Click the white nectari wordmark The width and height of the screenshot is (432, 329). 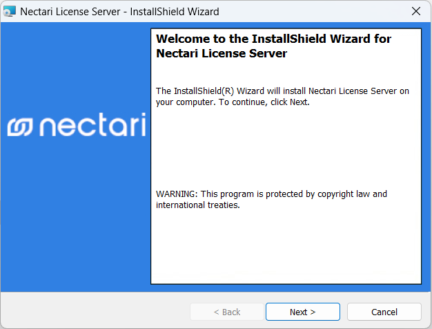(x=91, y=125)
